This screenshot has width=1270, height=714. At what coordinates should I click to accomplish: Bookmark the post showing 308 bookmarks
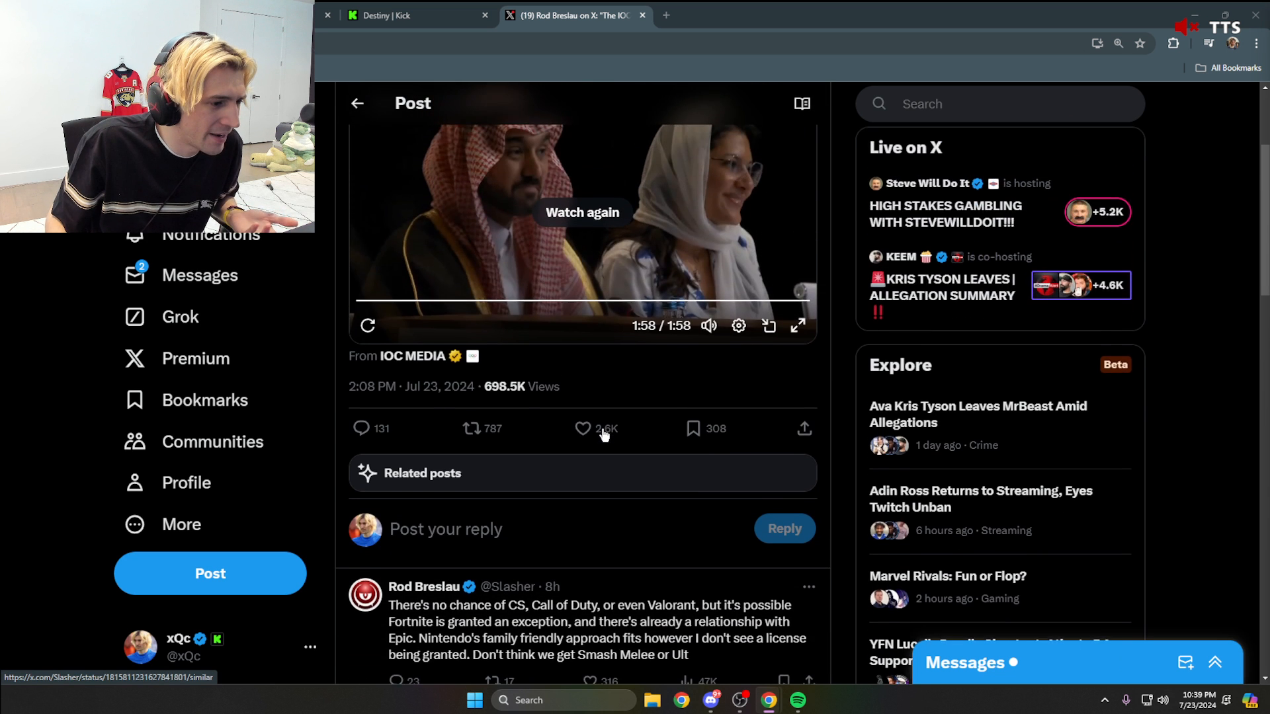[x=693, y=428]
